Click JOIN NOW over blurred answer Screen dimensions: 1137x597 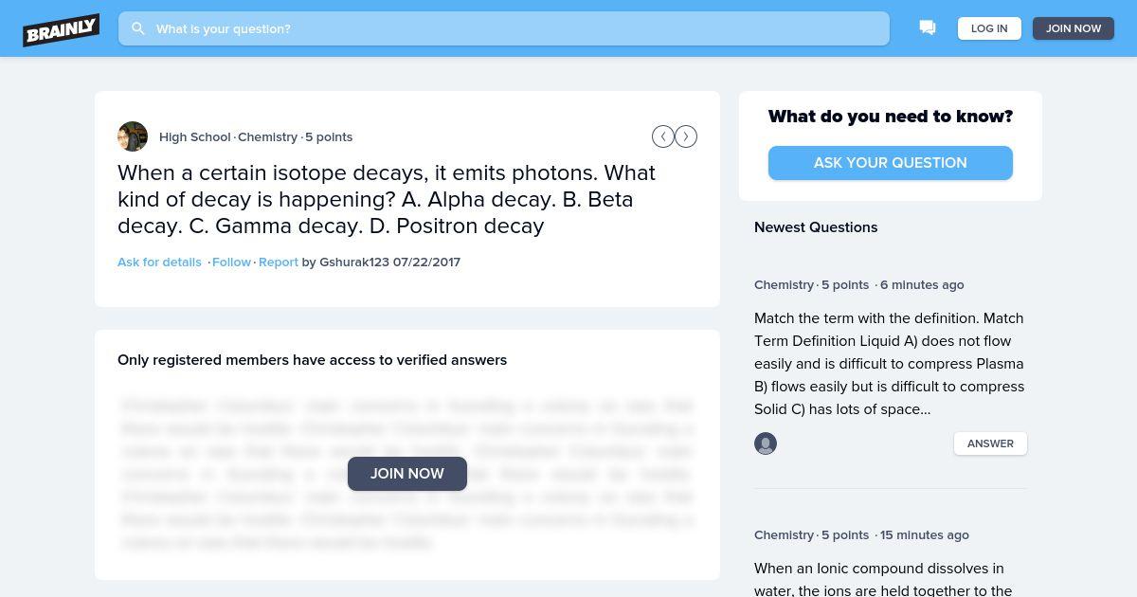[x=407, y=474]
